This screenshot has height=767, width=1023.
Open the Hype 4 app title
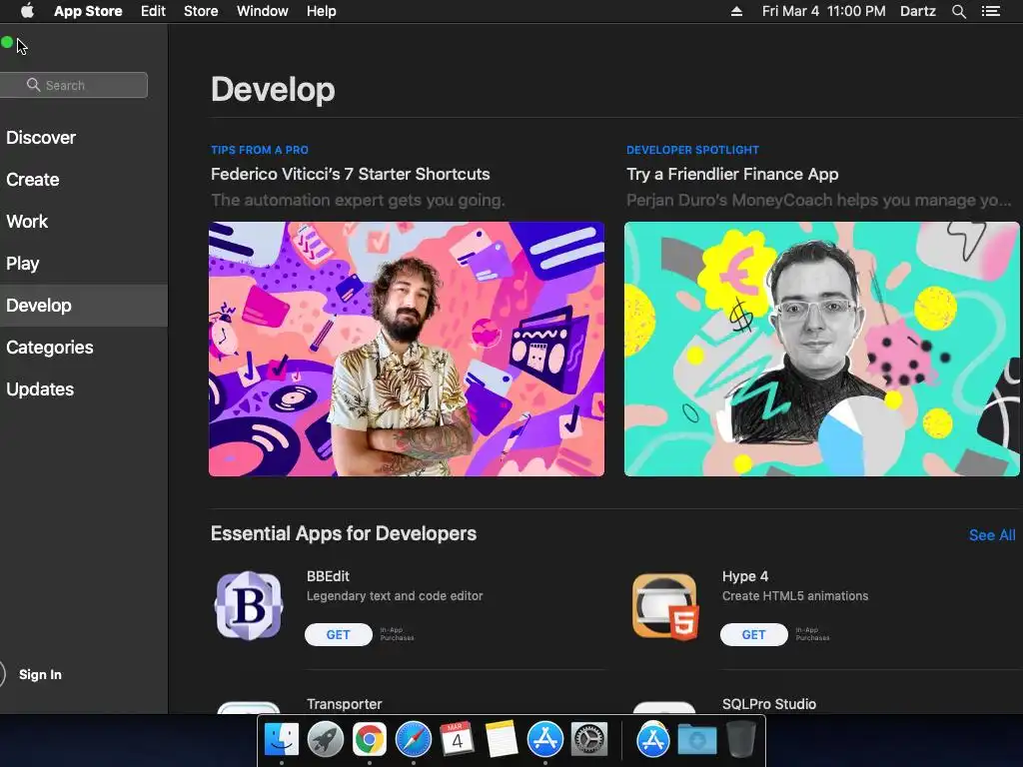click(745, 576)
